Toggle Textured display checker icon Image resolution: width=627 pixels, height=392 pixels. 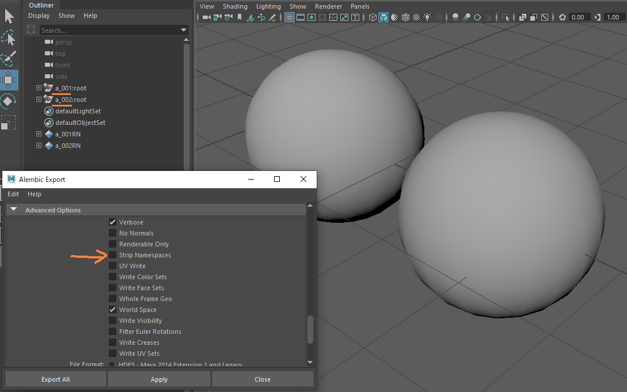[x=416, y=17]
